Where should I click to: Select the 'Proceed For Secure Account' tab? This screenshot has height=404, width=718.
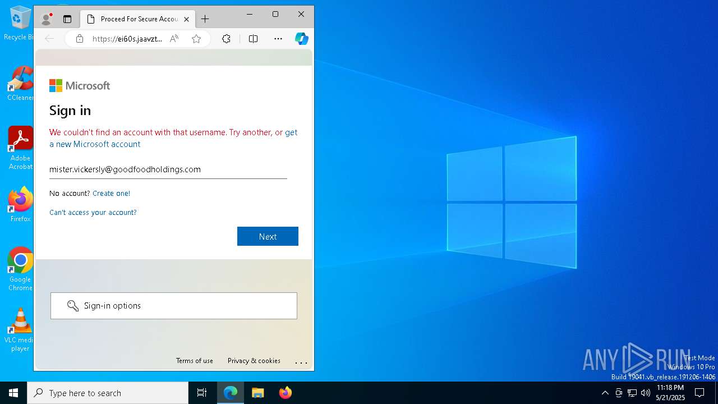(x=137, y=19)
